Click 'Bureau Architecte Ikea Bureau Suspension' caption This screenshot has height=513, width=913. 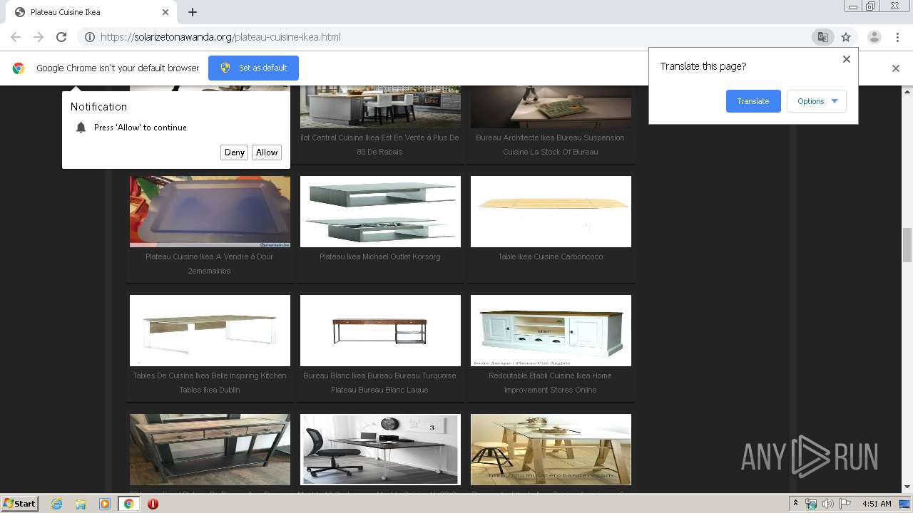550,145
